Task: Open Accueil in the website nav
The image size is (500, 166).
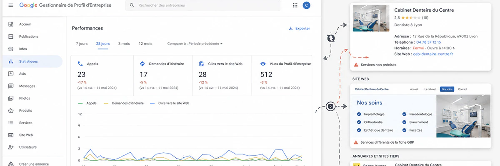Action: (x=414, y=89)
